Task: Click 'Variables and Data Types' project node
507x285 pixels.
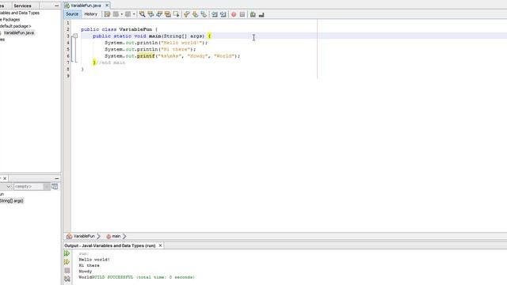Action: click(20, 13)
